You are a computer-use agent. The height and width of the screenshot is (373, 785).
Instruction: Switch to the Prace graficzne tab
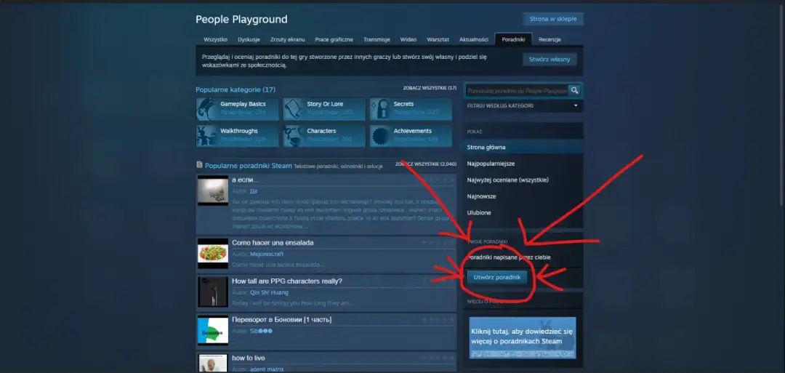[334, 39]
